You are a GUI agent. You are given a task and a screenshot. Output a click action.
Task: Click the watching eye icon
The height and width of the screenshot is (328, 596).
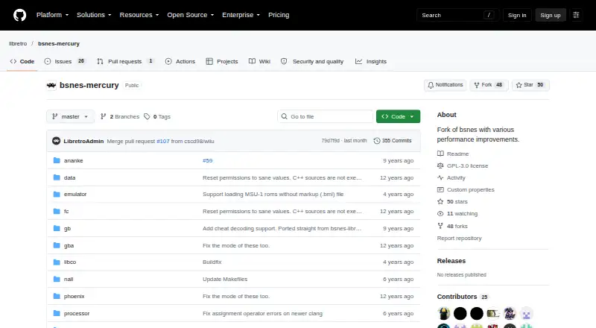point(440,214)
